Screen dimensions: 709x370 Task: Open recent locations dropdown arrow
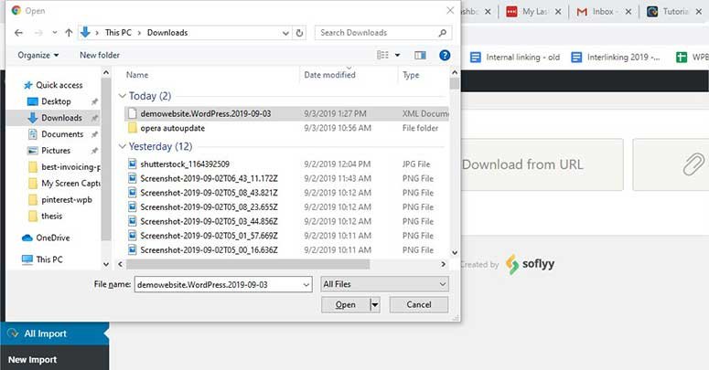tap(55, 33)
